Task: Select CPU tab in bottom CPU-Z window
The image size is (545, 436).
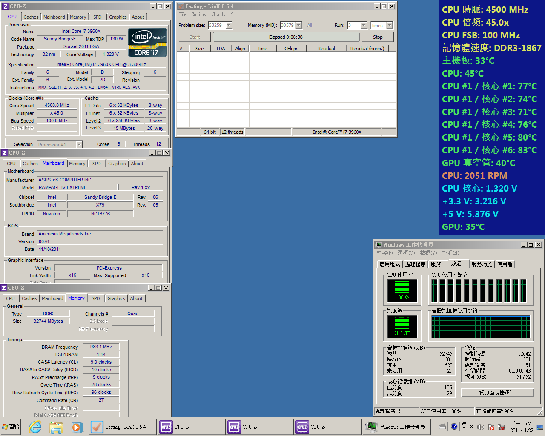Action: tap(11, 298)
